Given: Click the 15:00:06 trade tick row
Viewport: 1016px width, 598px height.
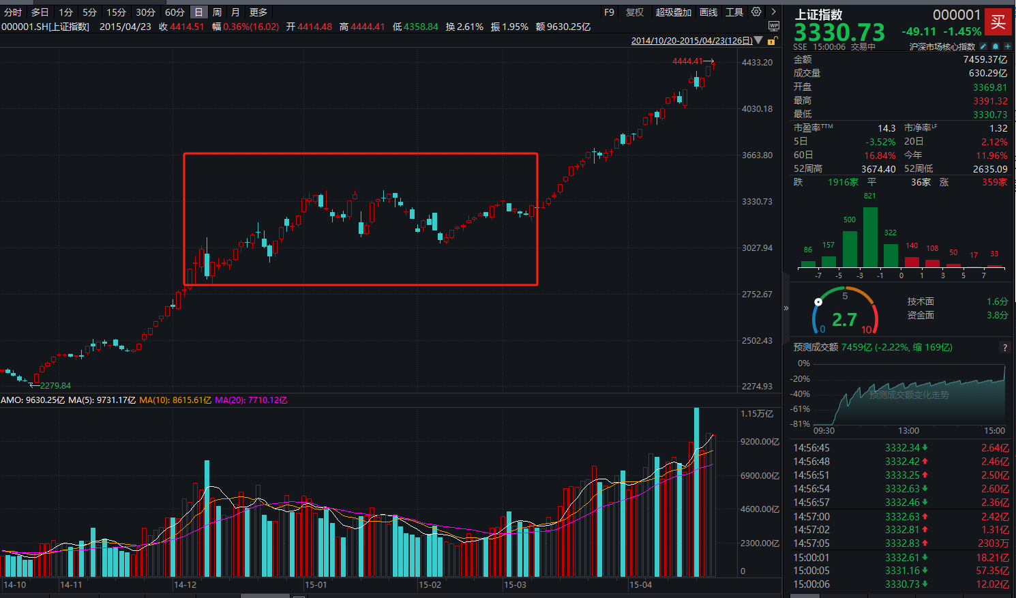Looking at the screenshot, I should 901,584.
